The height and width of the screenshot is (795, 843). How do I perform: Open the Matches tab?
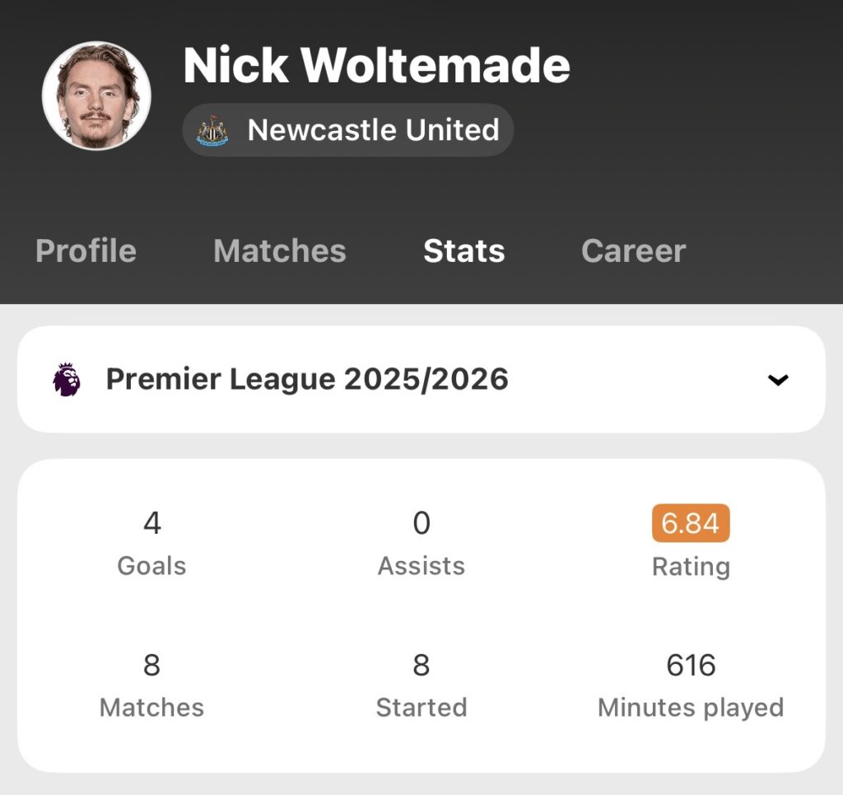tap(279, 250)
